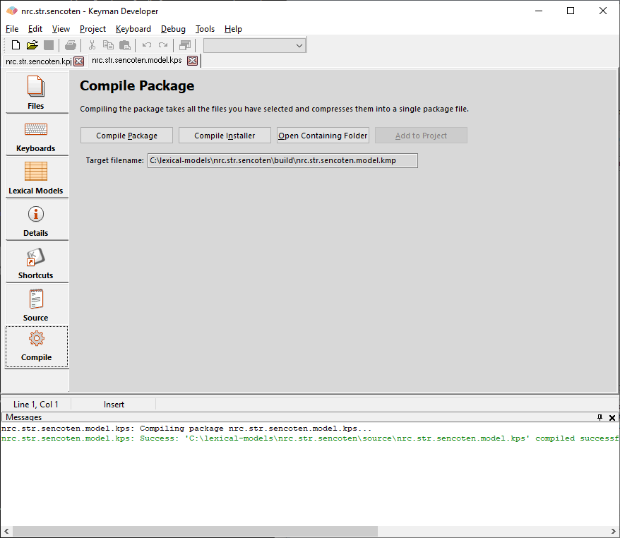Click the 'Compiling package' message line
Image resolution: width=620 pixels, height=538 pixels.
click(x=186, y=429)
